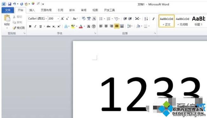Image resolution: width=207 pixels, height=118 pixels.
Task: Click the Phonetic Guide (文) icon
Action: [x=89, y=19]
